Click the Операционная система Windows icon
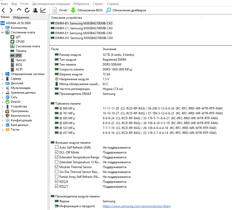The width and height of the screenshot is (232, 210). click(x=7, y=74)
